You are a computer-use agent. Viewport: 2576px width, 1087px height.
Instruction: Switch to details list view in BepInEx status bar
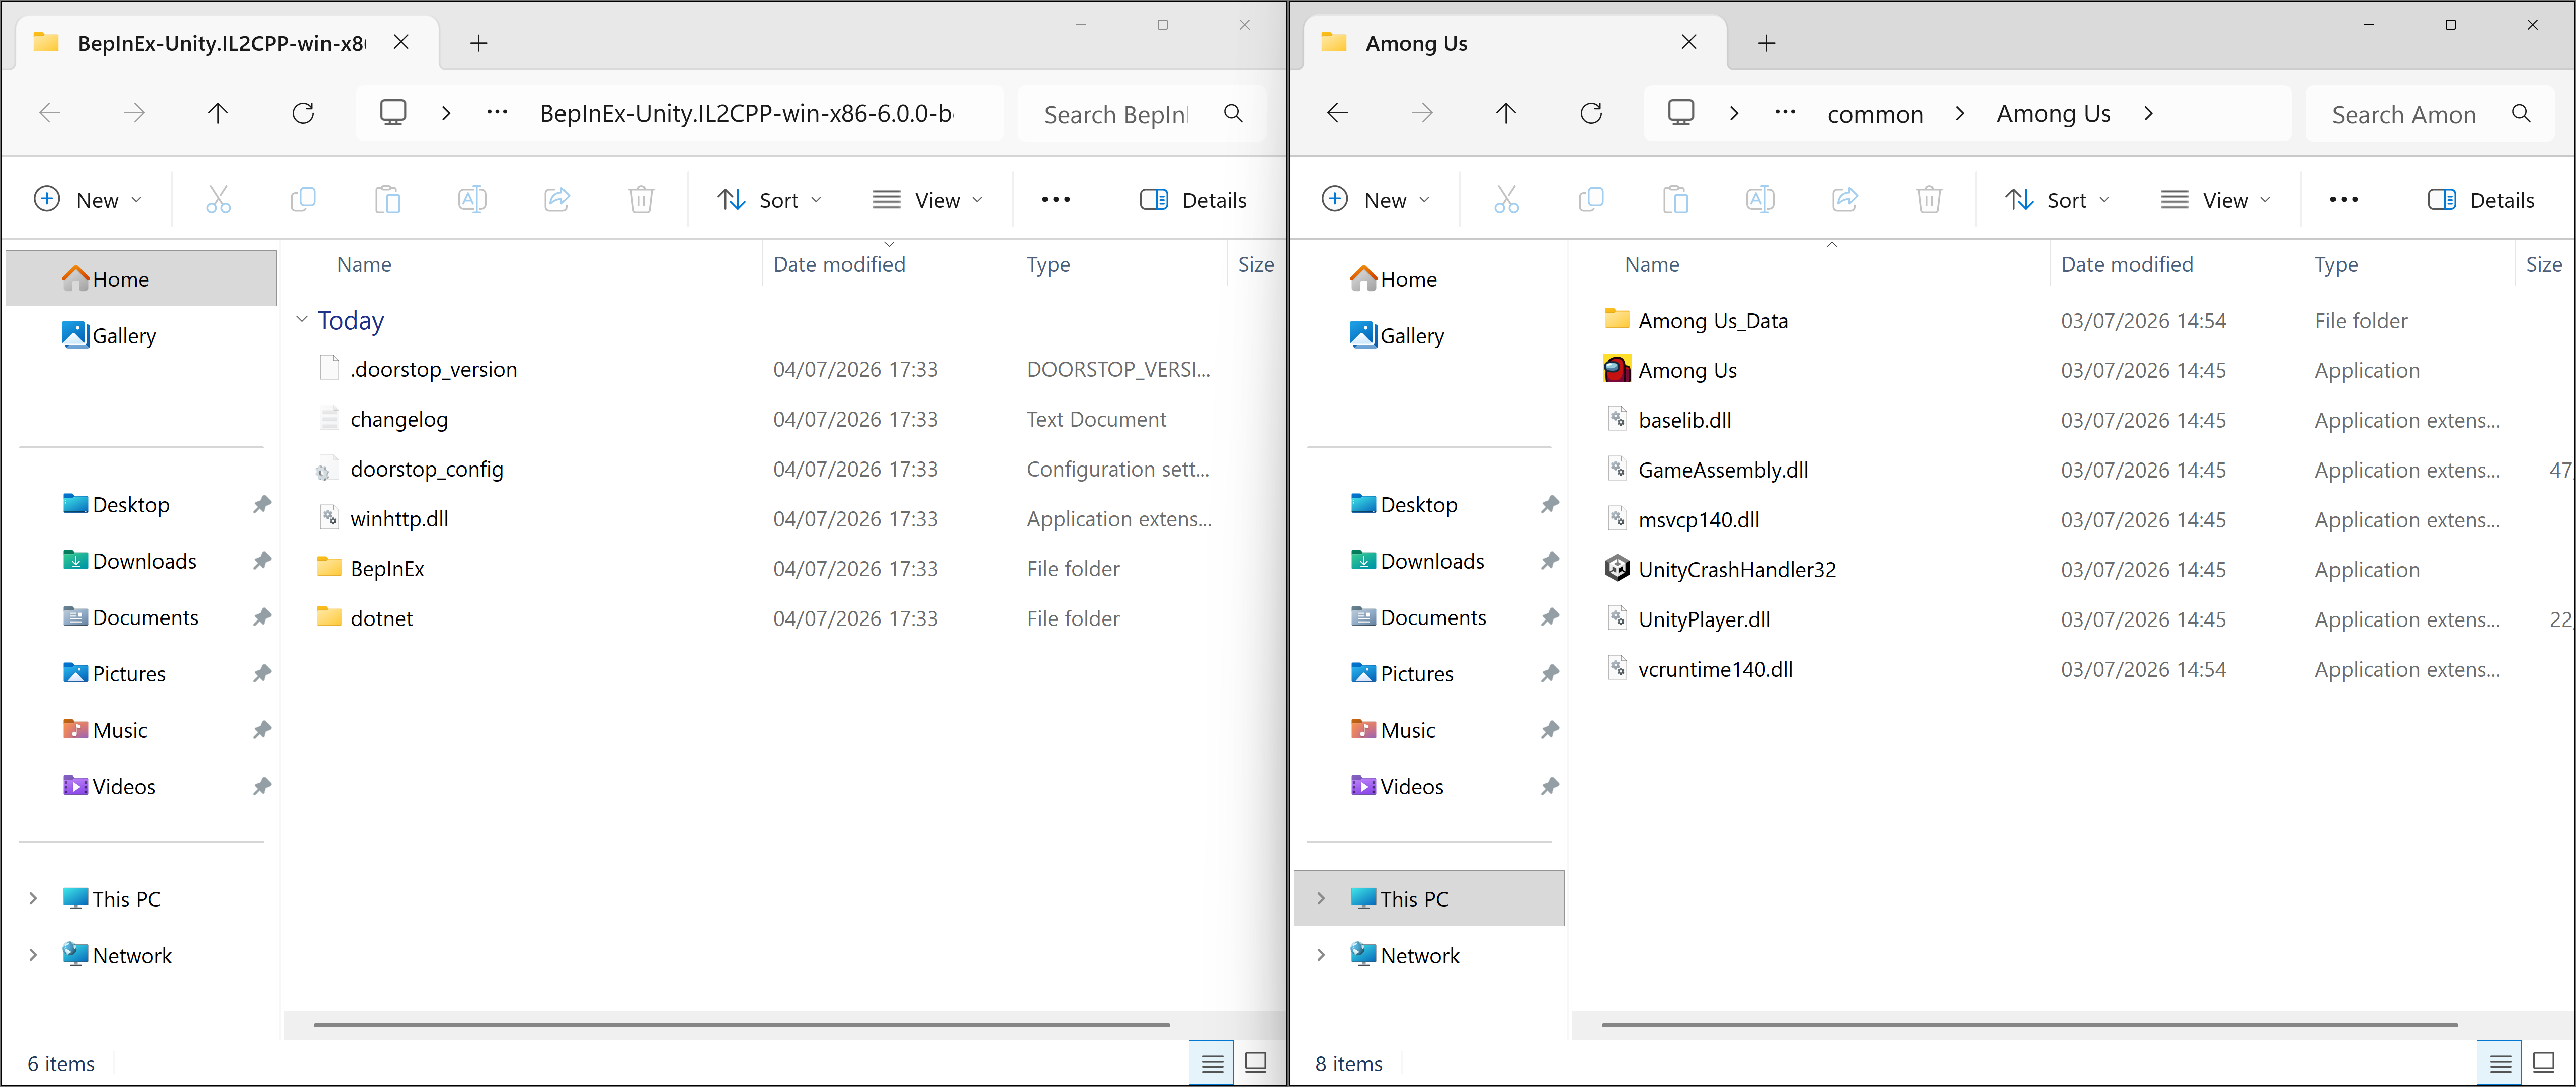[x=1213, y=1063]
